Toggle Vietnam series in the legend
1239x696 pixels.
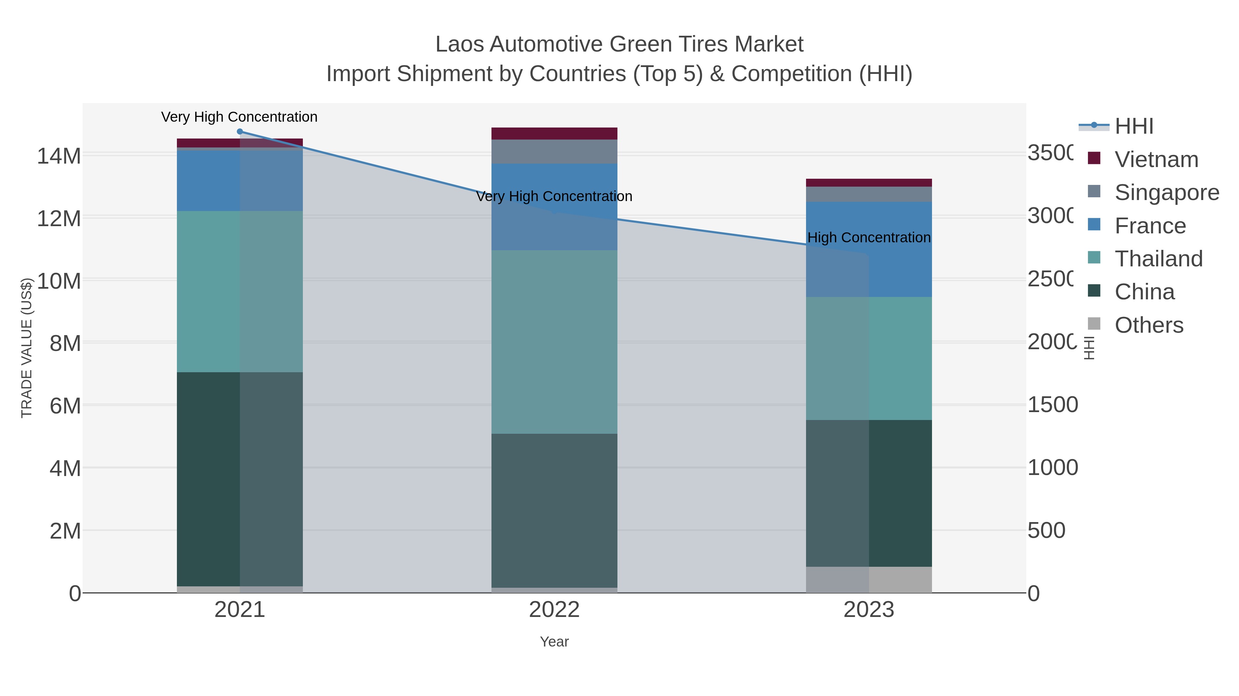1143,159
